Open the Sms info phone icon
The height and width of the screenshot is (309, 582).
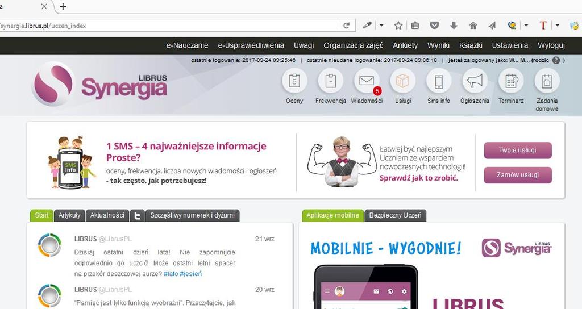click(439, 81)
